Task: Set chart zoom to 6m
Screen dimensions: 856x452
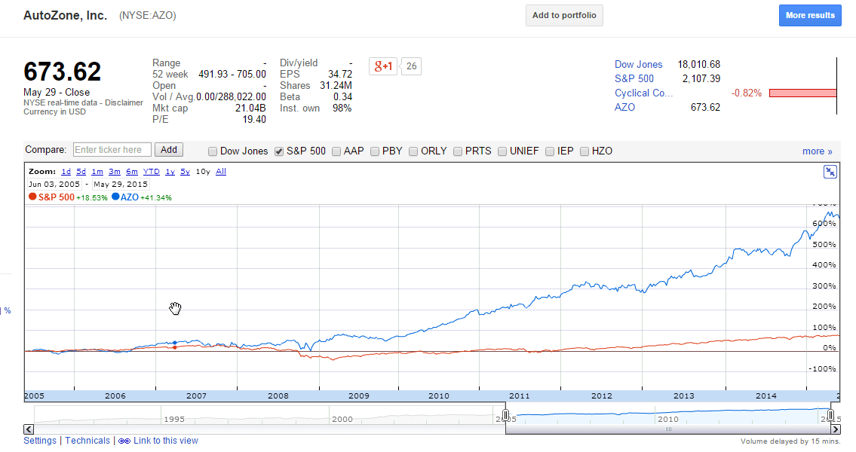Action: [x=132, y=172]
